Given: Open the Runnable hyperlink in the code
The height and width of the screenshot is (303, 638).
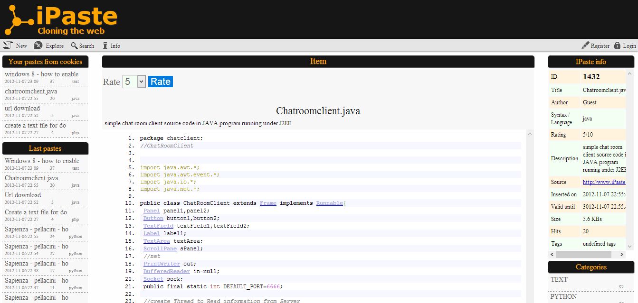Looking at the screenshot, I should pos(330,202).
